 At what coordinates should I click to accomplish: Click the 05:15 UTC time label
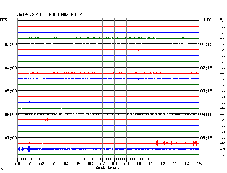[206, 138]
